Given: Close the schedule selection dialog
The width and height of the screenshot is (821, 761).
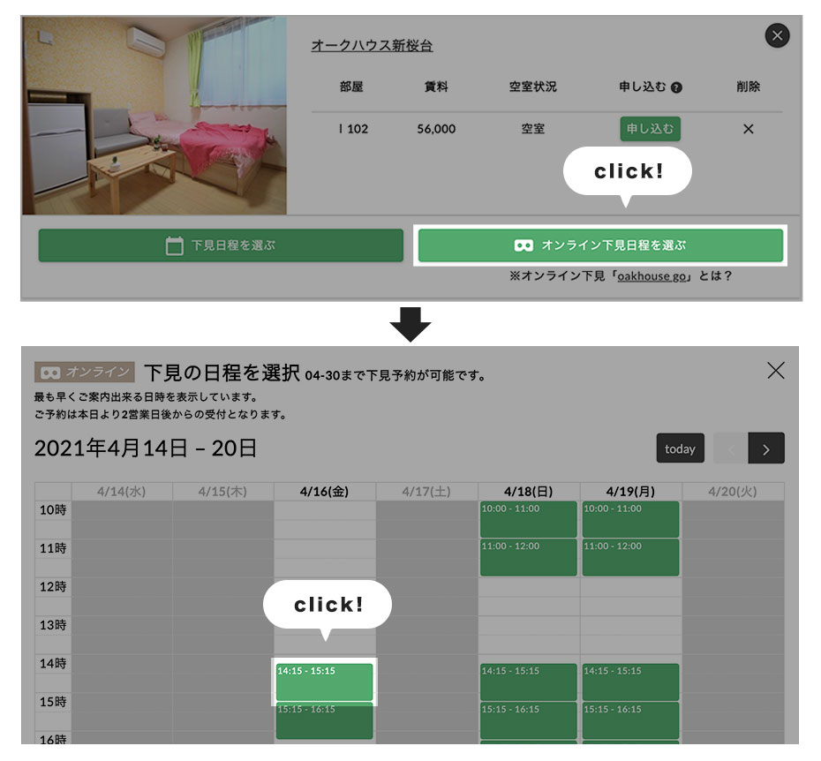Looking at the screenshot, I should (775, 371).
